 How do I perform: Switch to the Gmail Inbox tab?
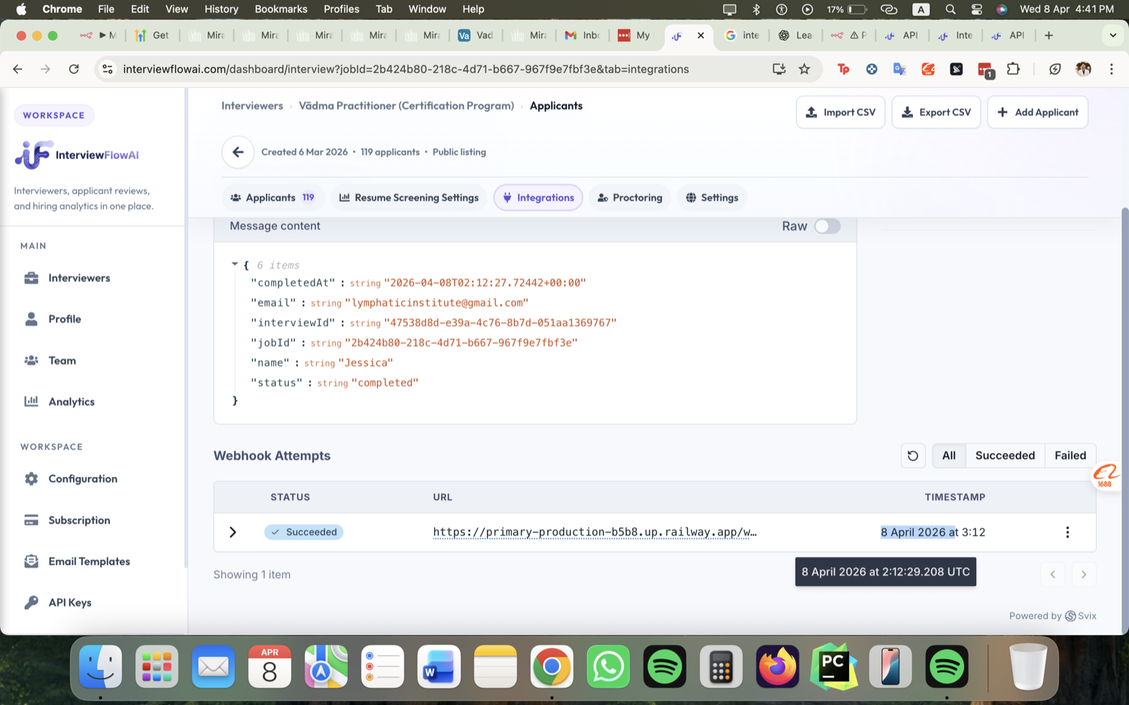click(x=583, y=35)
